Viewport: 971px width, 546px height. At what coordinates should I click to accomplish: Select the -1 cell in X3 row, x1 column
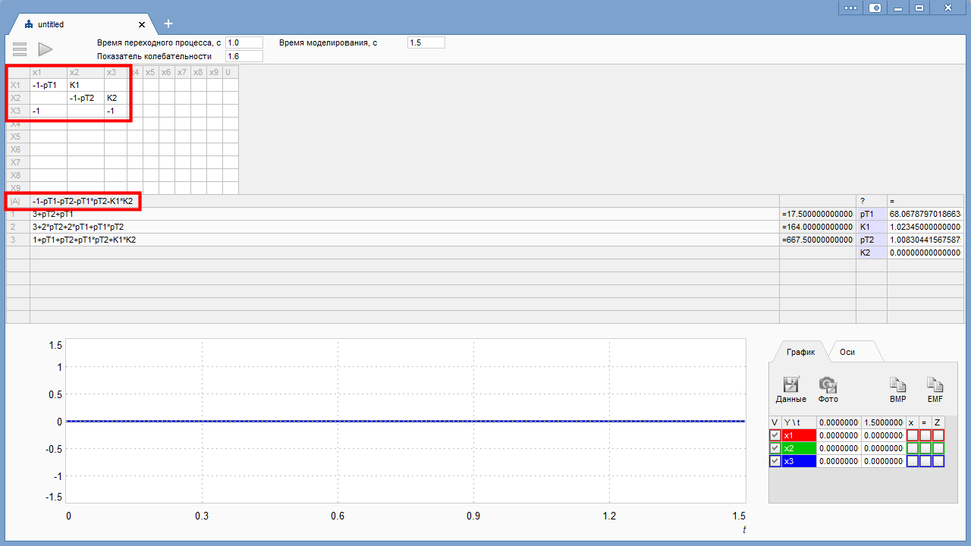coord(49,111)
